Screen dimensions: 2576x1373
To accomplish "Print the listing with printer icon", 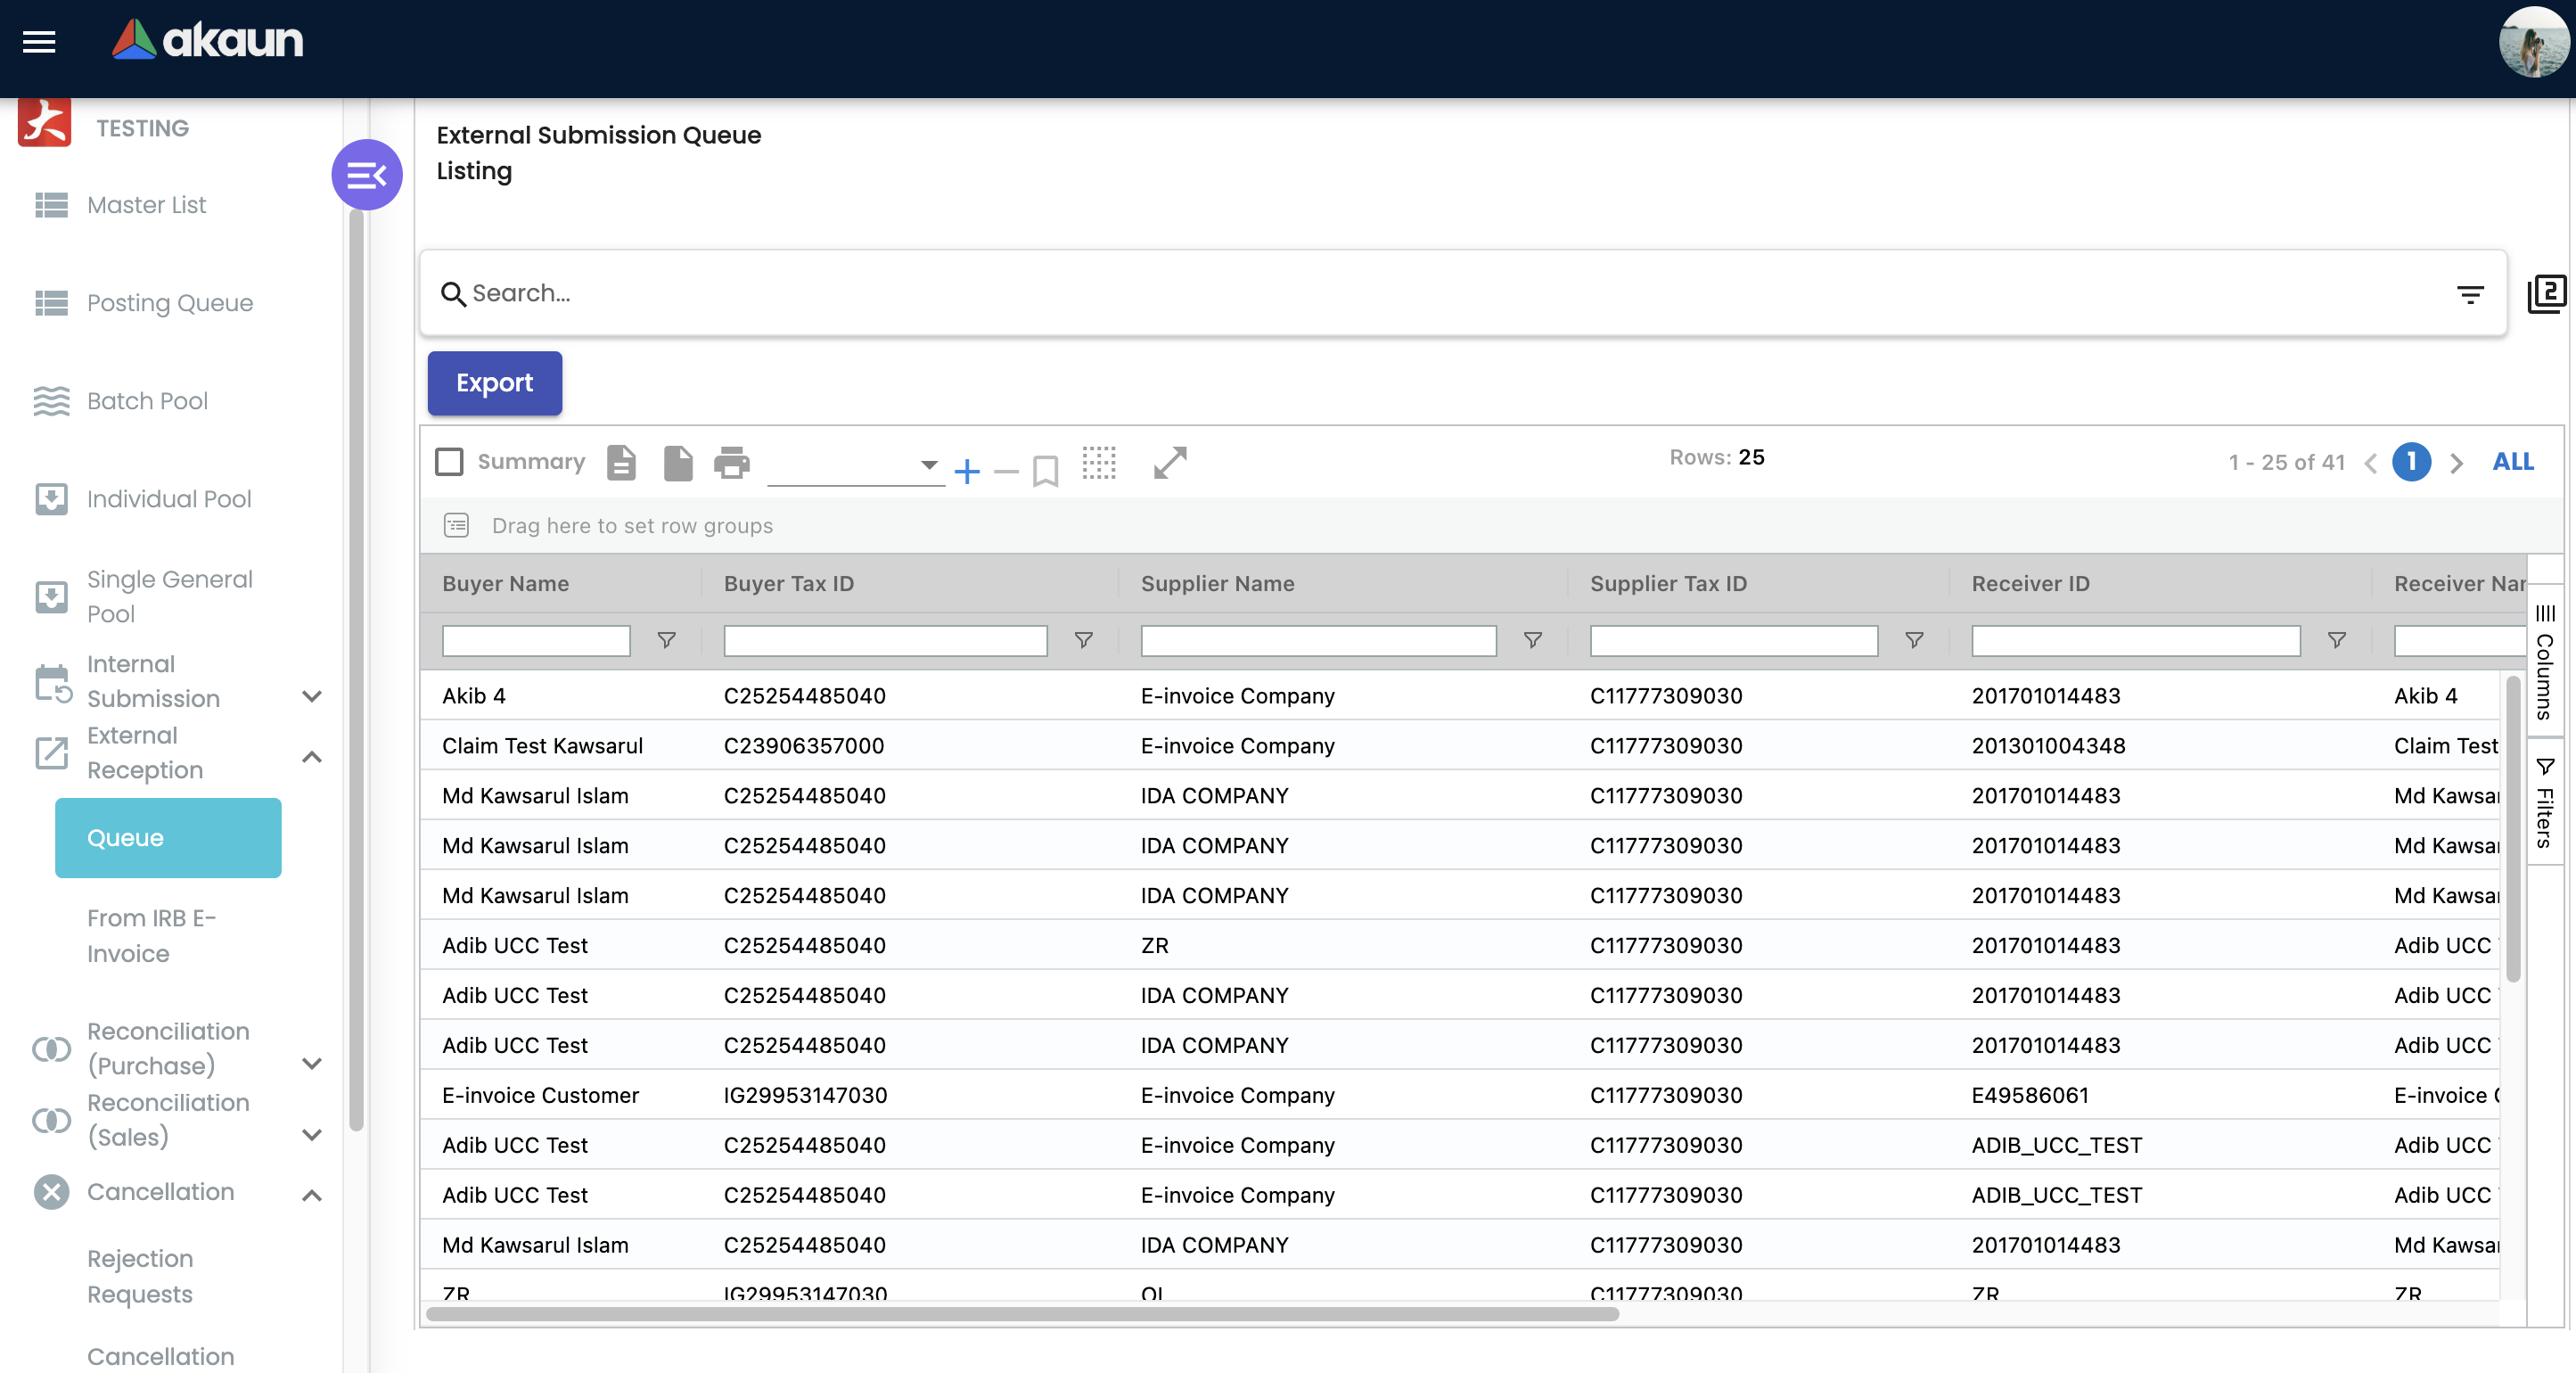I will (732, 463).
